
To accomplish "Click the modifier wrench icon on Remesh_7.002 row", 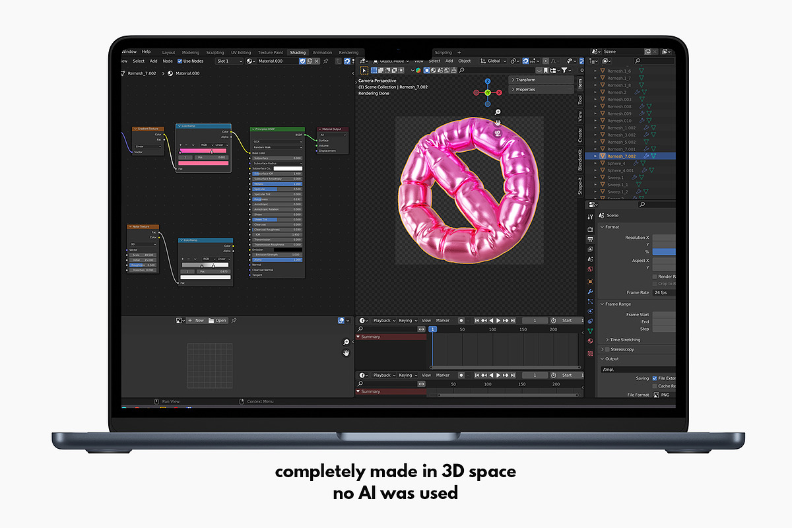I will pos(646,156).
